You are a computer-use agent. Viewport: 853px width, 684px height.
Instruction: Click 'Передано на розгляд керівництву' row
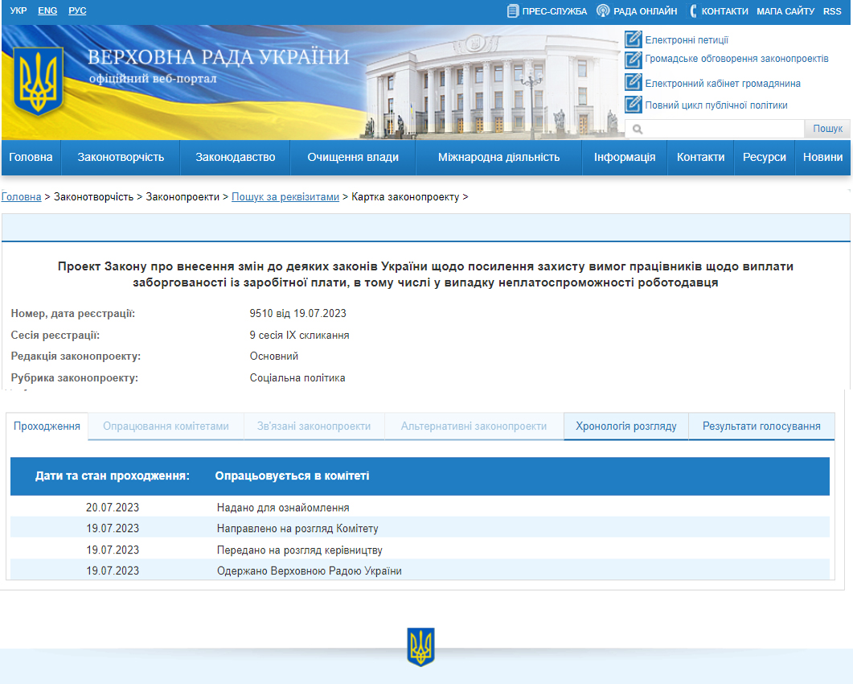point(420,550)
